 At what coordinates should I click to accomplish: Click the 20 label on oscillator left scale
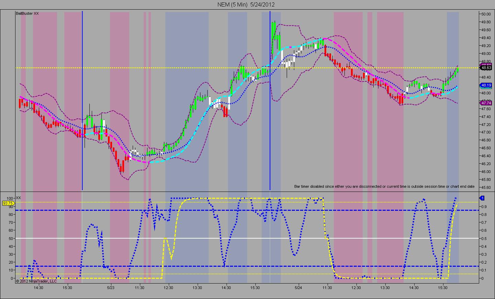11,263
